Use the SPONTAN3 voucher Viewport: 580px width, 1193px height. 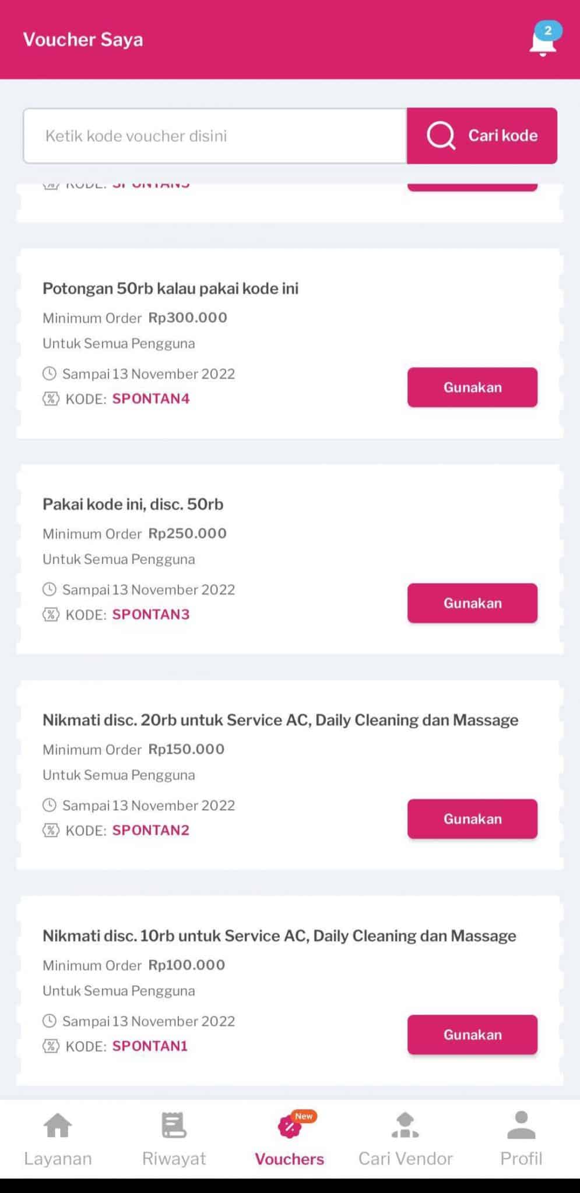click(x=472, y=603)
